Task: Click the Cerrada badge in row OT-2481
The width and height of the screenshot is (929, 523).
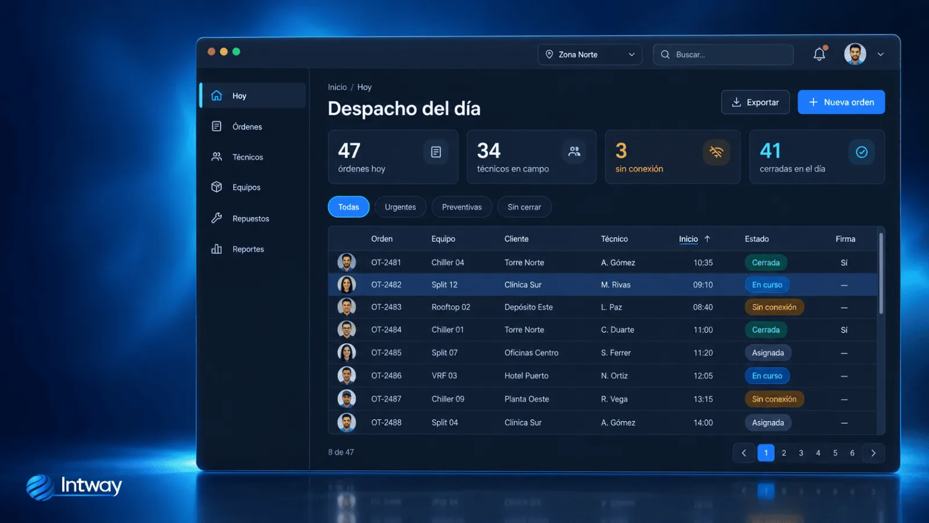Action: click(x=766, y=263)
